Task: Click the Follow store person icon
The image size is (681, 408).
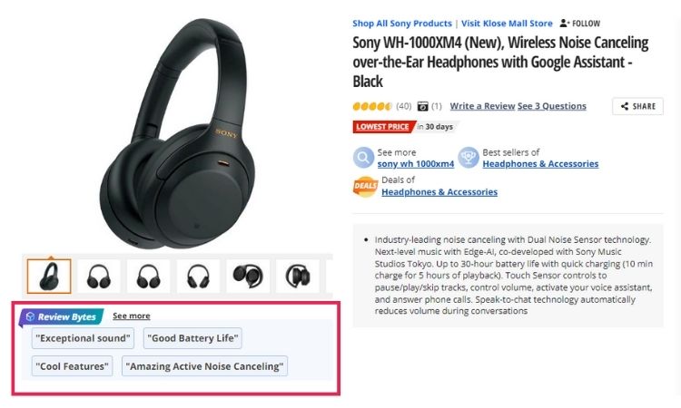Action: click(x=564, y=23)
